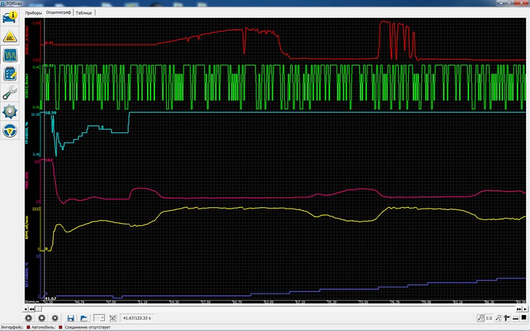Stop data recording

tap(42, 318)
